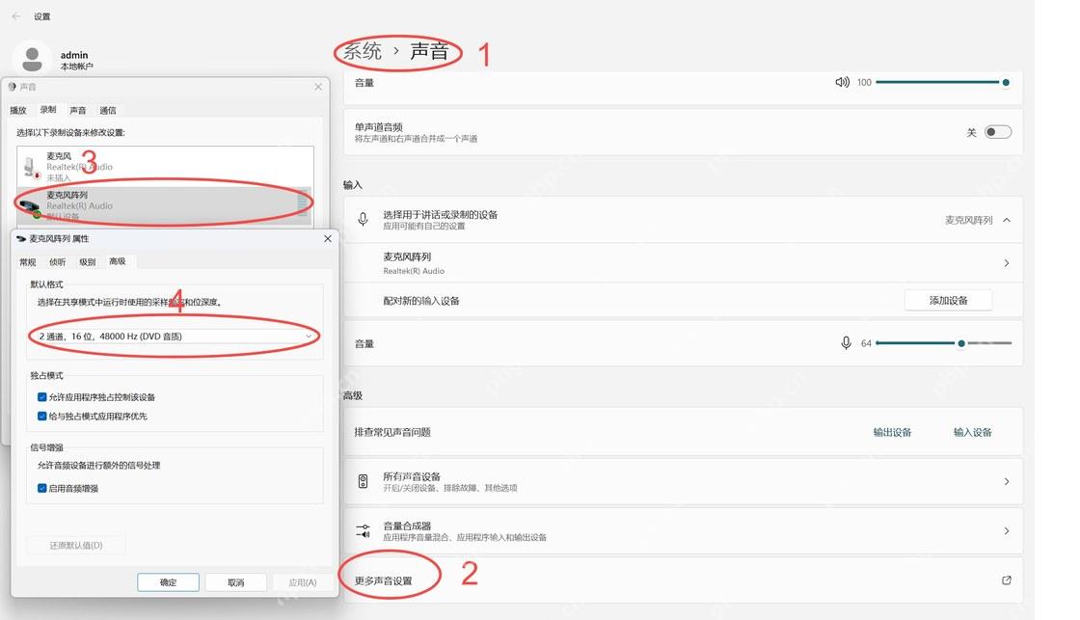Uncheck allow applications exclusive control
The width and height of the screenshot is (1080, 620).
coord(42,397)
